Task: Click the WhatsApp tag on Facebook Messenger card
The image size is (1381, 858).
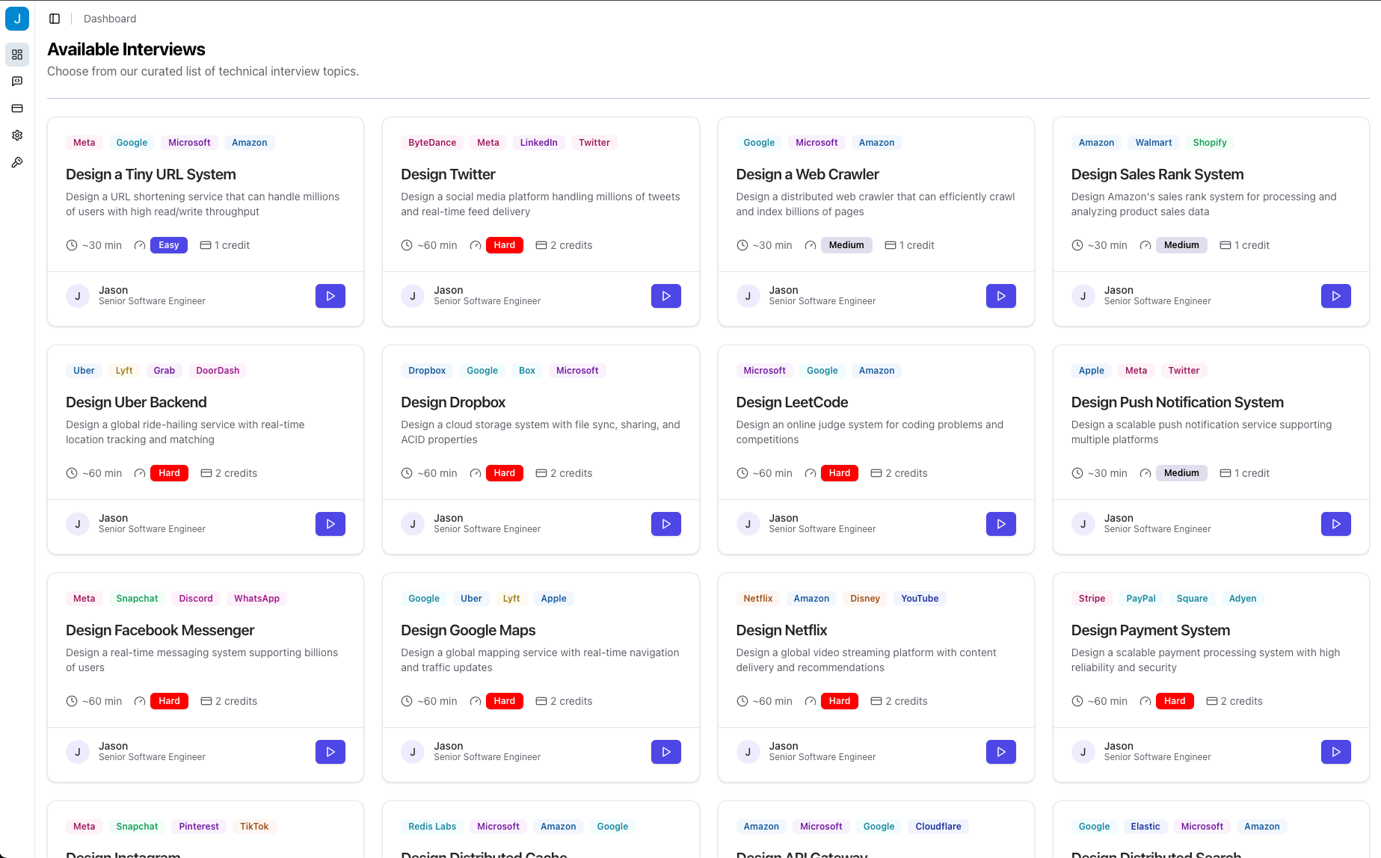Action: coord(256,599)
